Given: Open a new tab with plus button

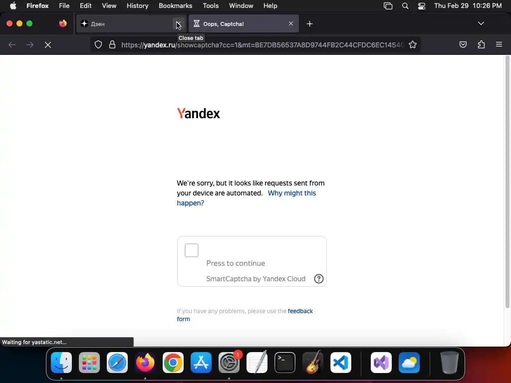Looking at the screenshot, I should pyautogui.click(x=309, y=24).
